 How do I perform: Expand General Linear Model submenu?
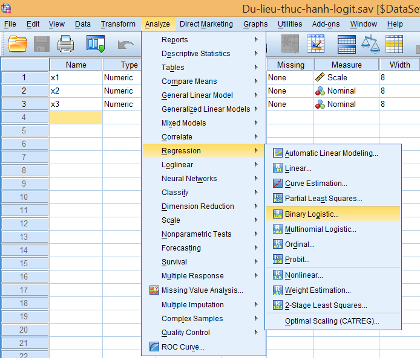point(204,95)
